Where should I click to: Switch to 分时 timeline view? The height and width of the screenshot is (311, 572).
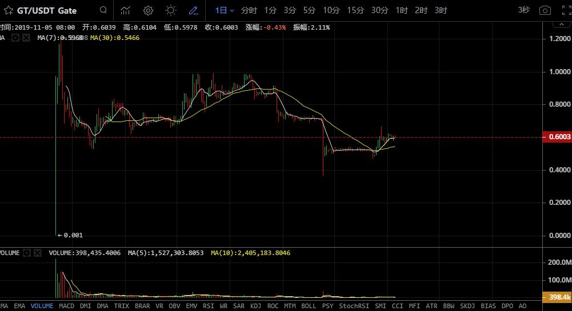tap(249, 10)
